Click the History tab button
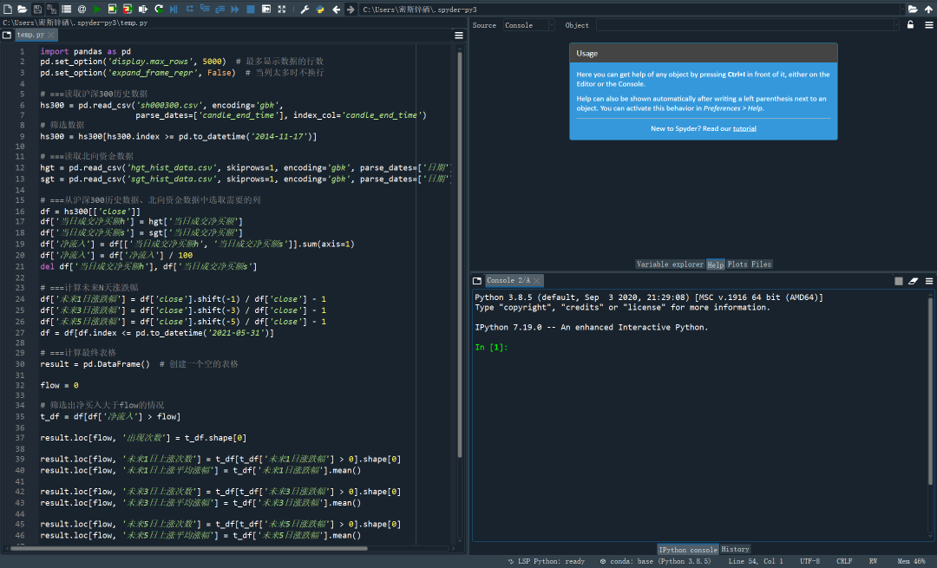 pos(736,550)
